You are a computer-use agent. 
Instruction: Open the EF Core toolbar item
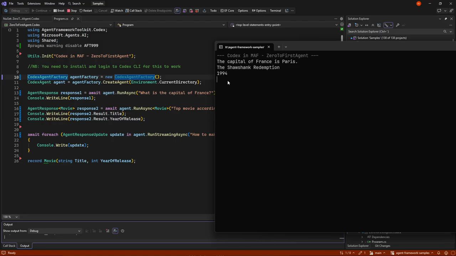[x=227, y=11]
